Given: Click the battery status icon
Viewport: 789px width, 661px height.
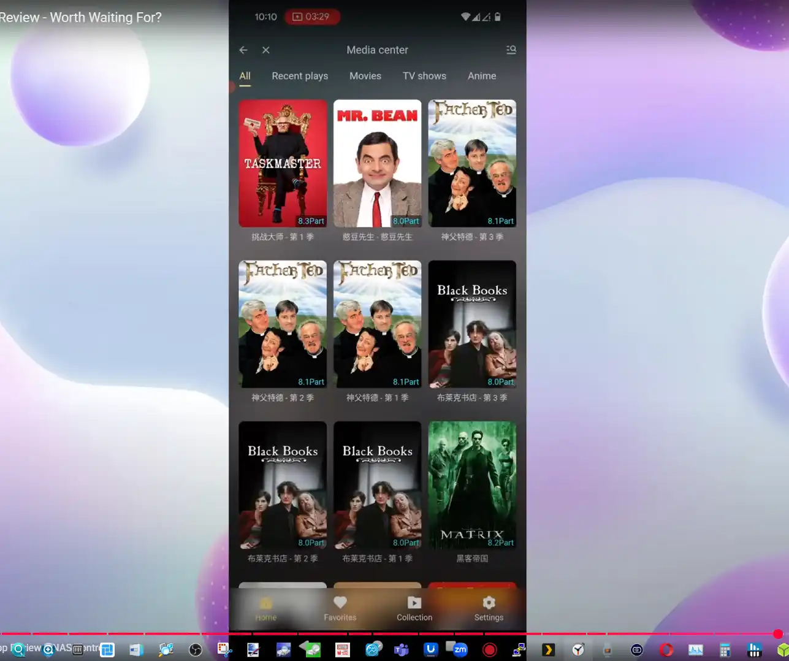Looking at the screenshot, I should pos(498,17).
